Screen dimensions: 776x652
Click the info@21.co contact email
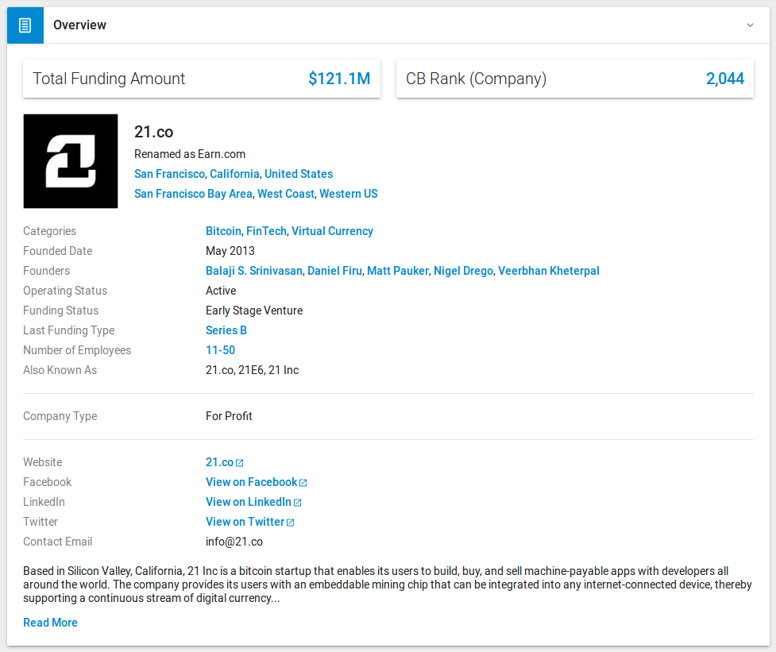pyautogui.click(x=234, y=542)
